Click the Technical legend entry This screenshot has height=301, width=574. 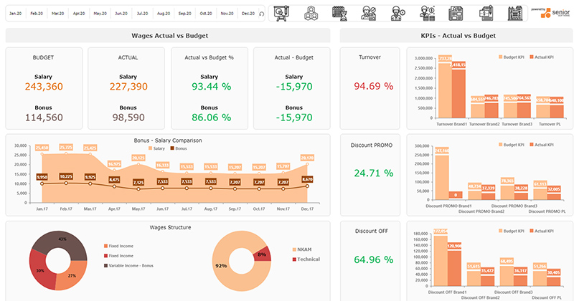pyautogui.click(x=306, y=259)
